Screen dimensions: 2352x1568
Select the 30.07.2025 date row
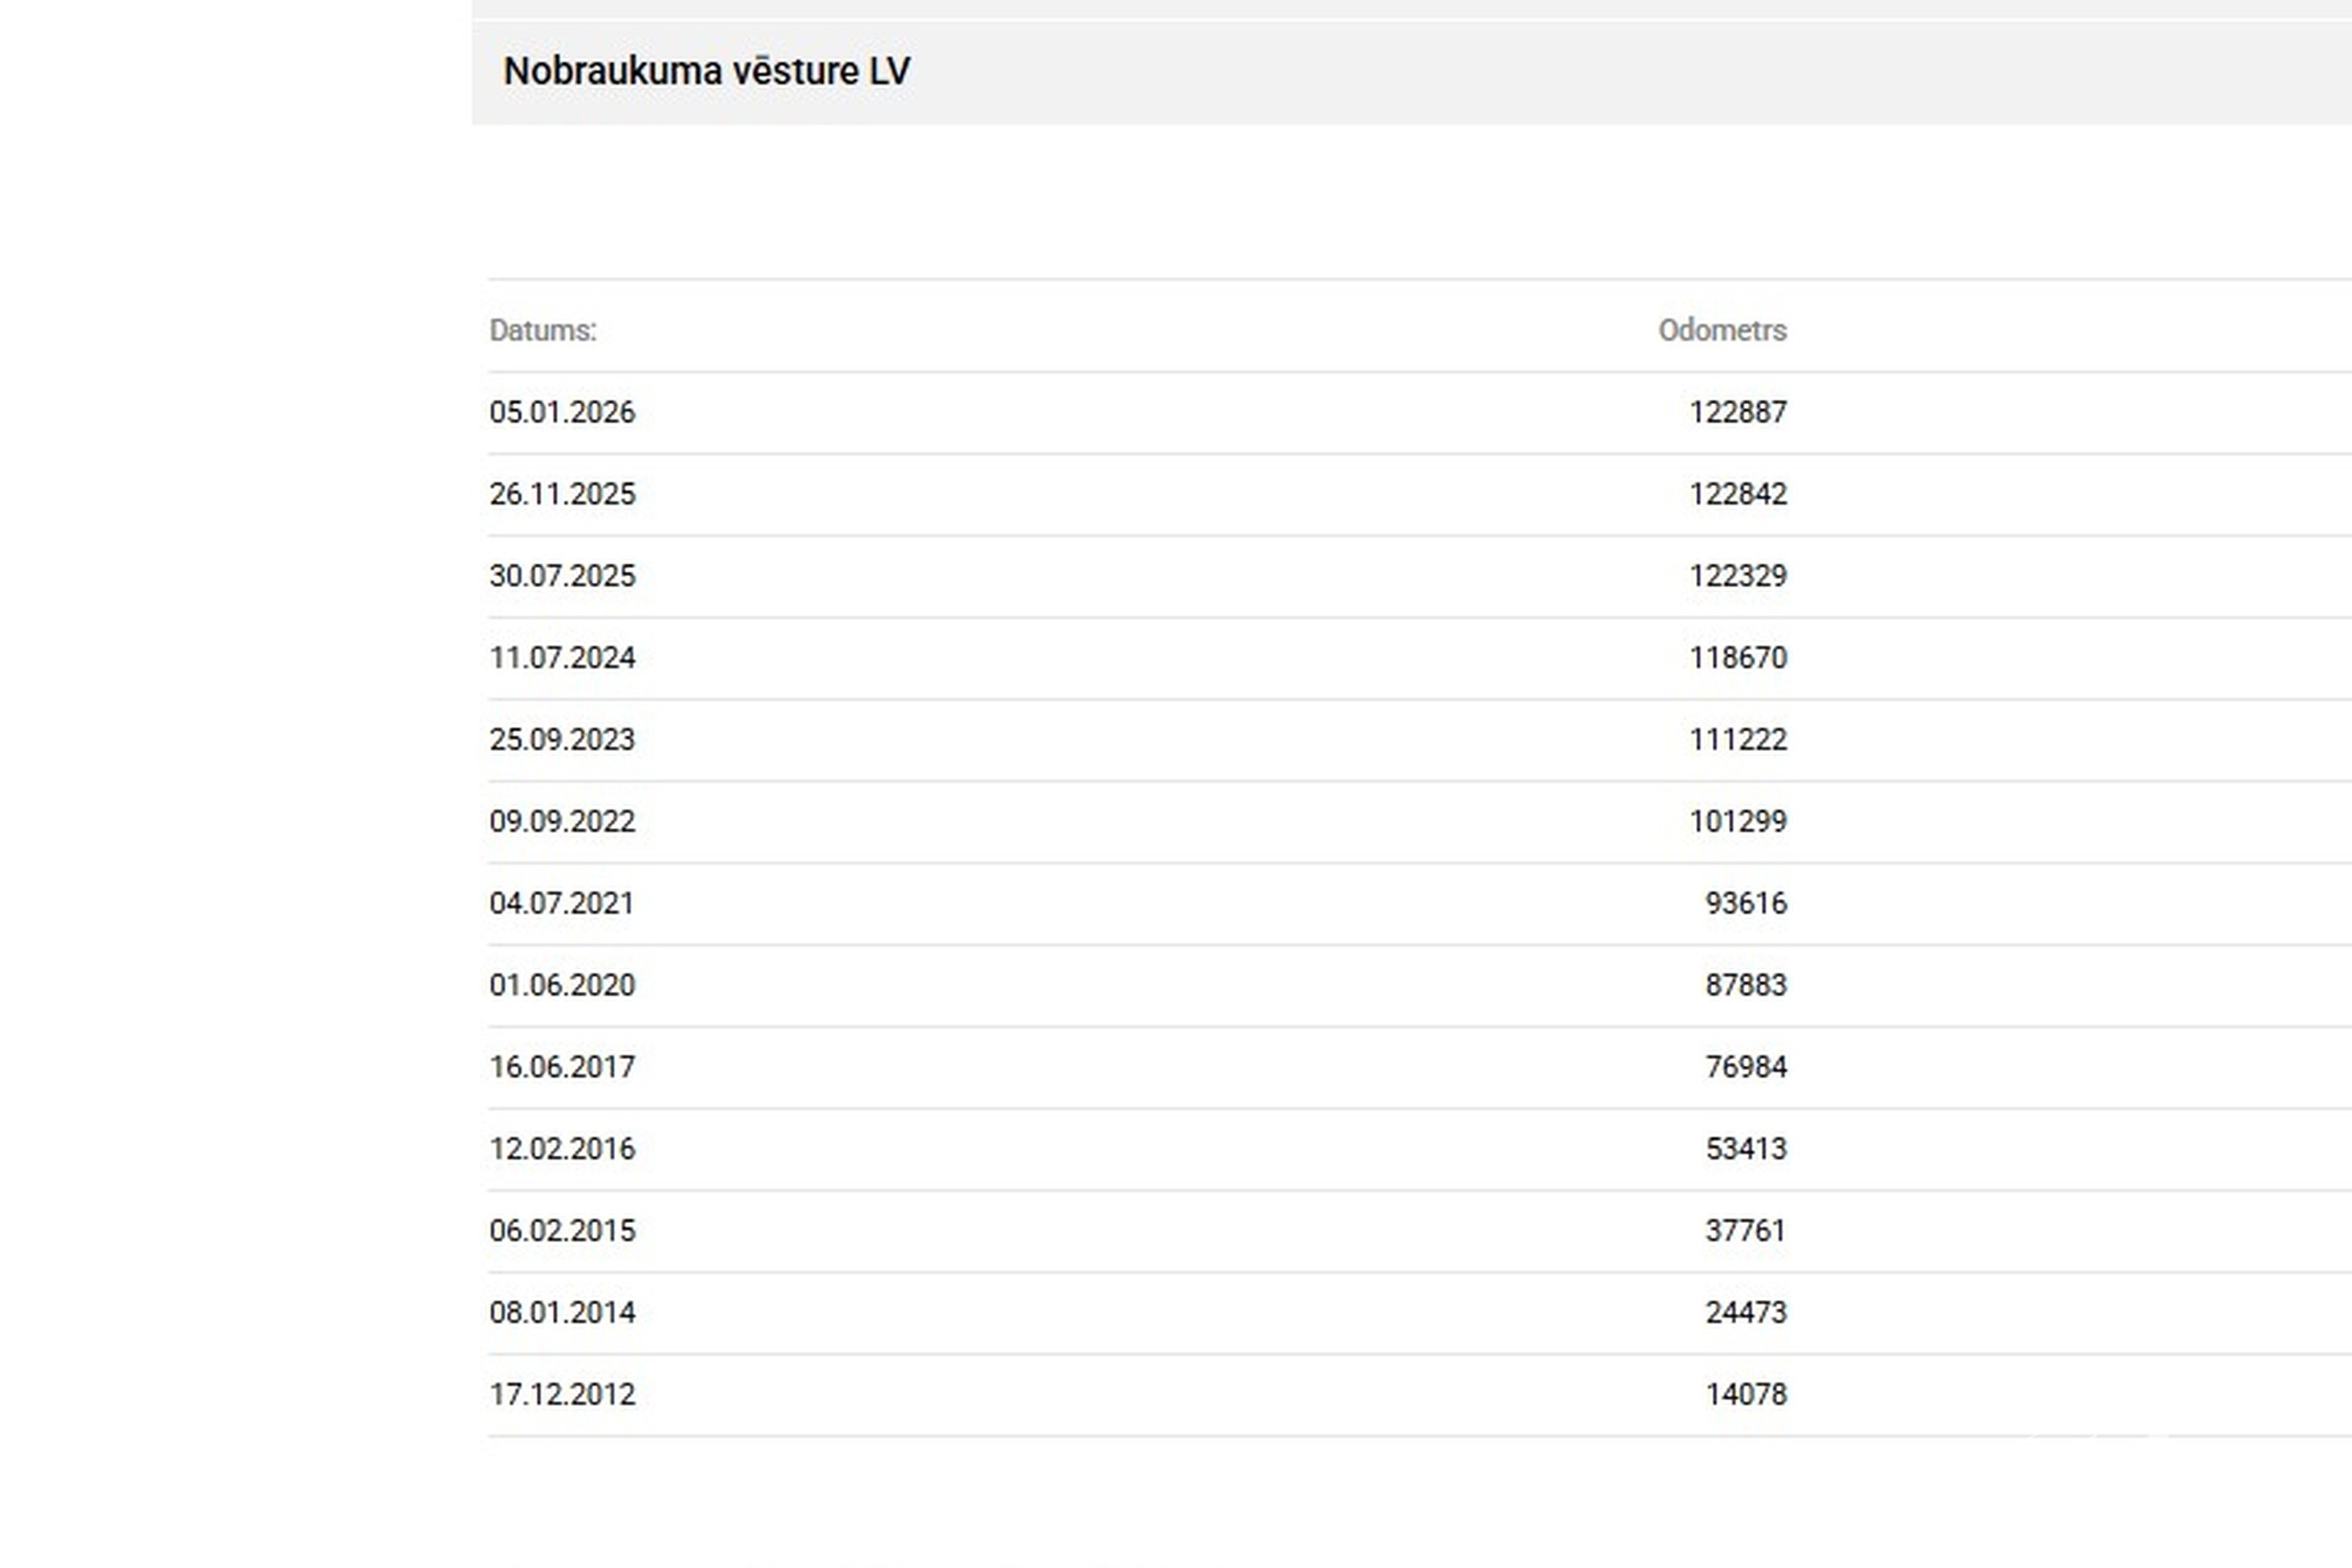point(562,576)
